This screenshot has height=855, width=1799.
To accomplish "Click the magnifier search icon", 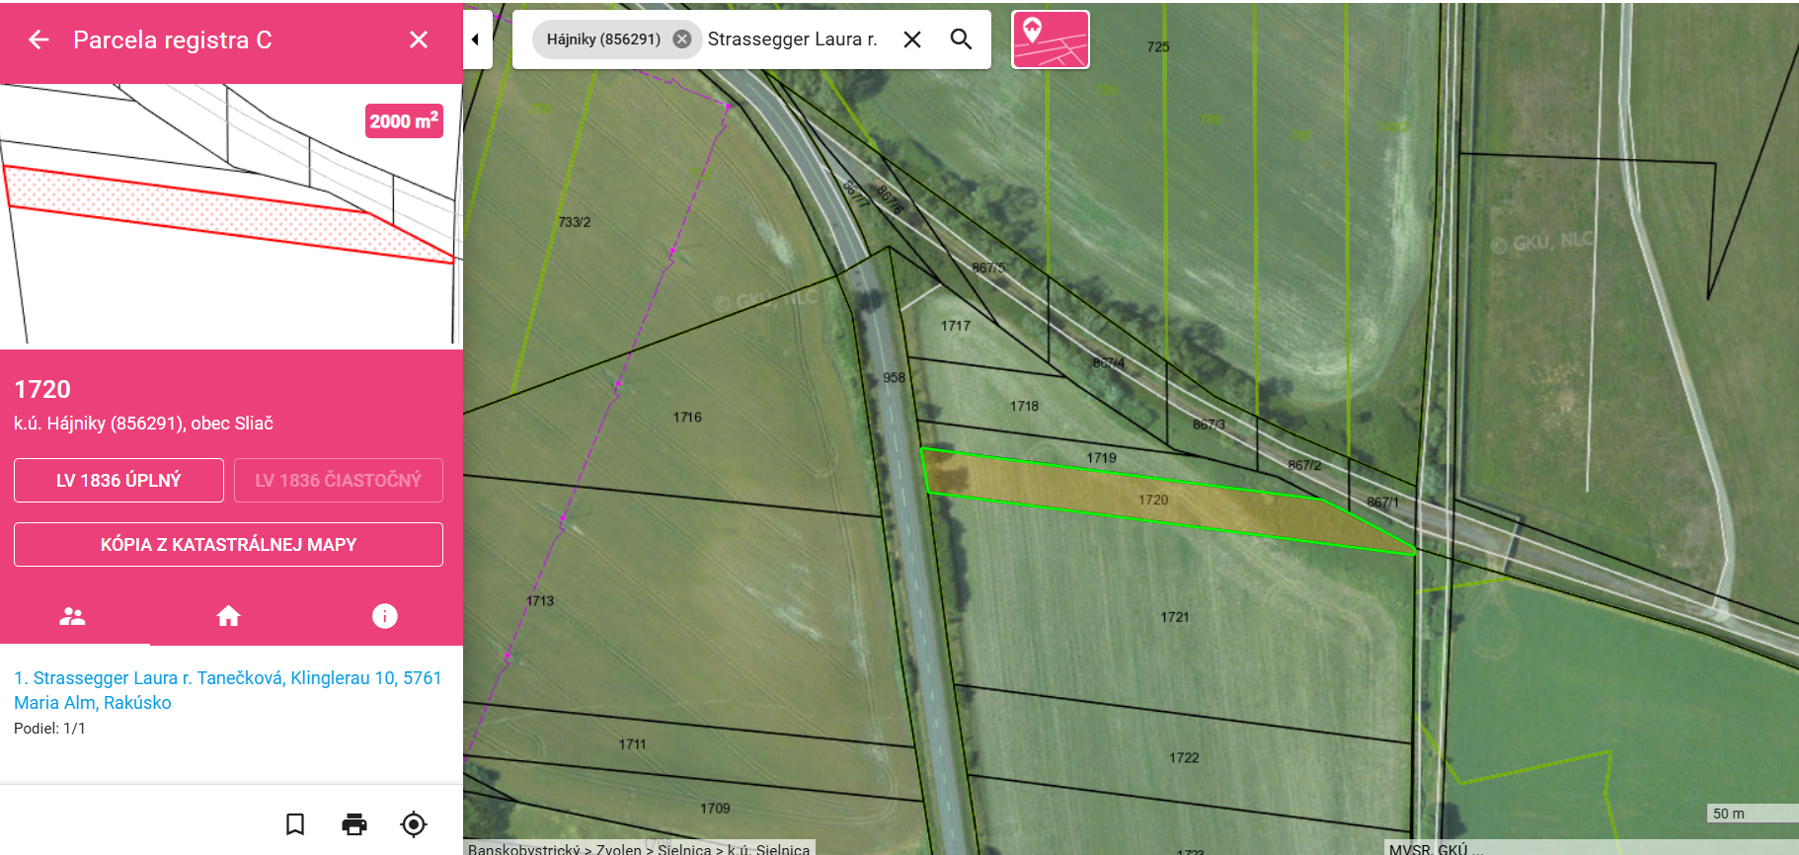I will 961,39.
